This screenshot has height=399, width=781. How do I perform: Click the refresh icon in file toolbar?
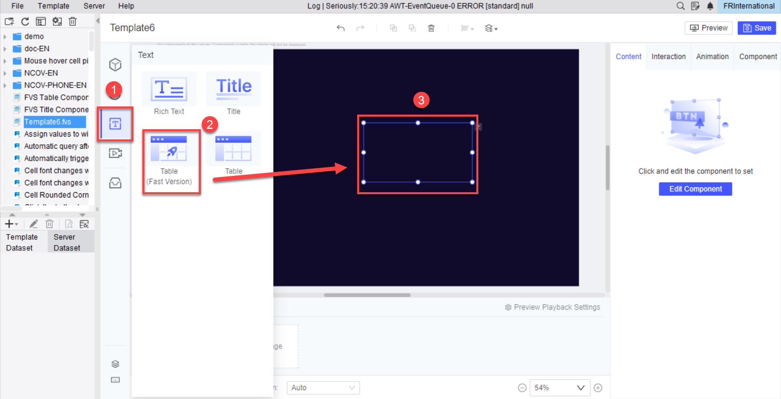25,22
